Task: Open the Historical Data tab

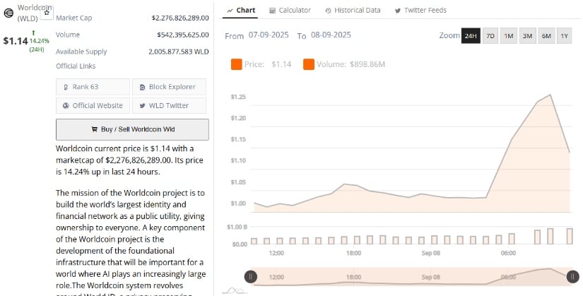Action: (x=353, y=11)
